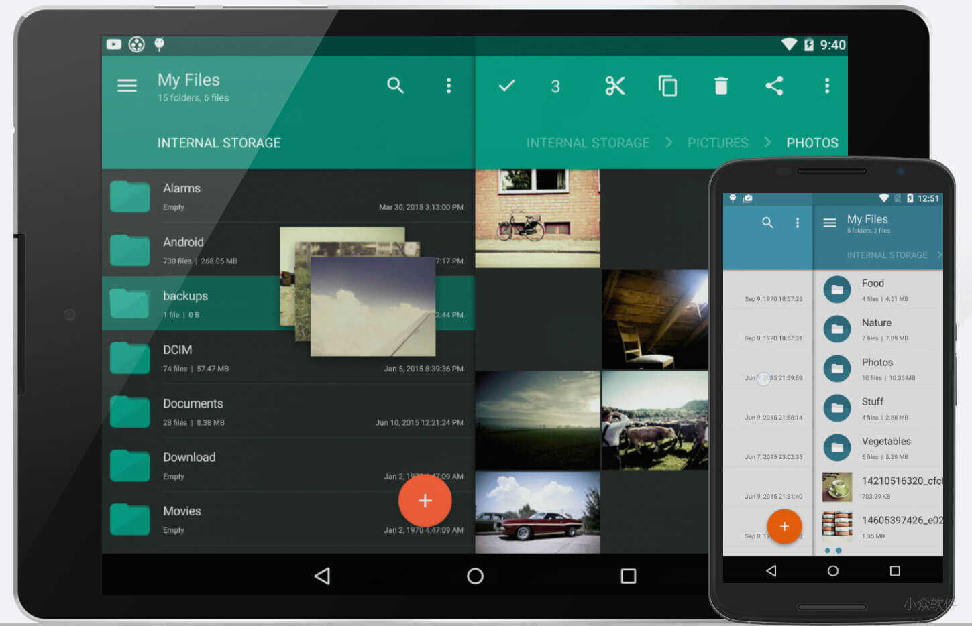Share the three selected photos
Viewport: 972px width, 626px height.
coord(774,86)
